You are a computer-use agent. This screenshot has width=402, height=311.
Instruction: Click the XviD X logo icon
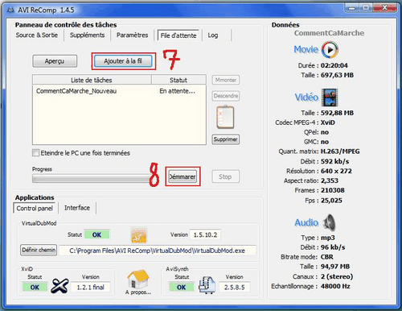[x=59, y=286]
